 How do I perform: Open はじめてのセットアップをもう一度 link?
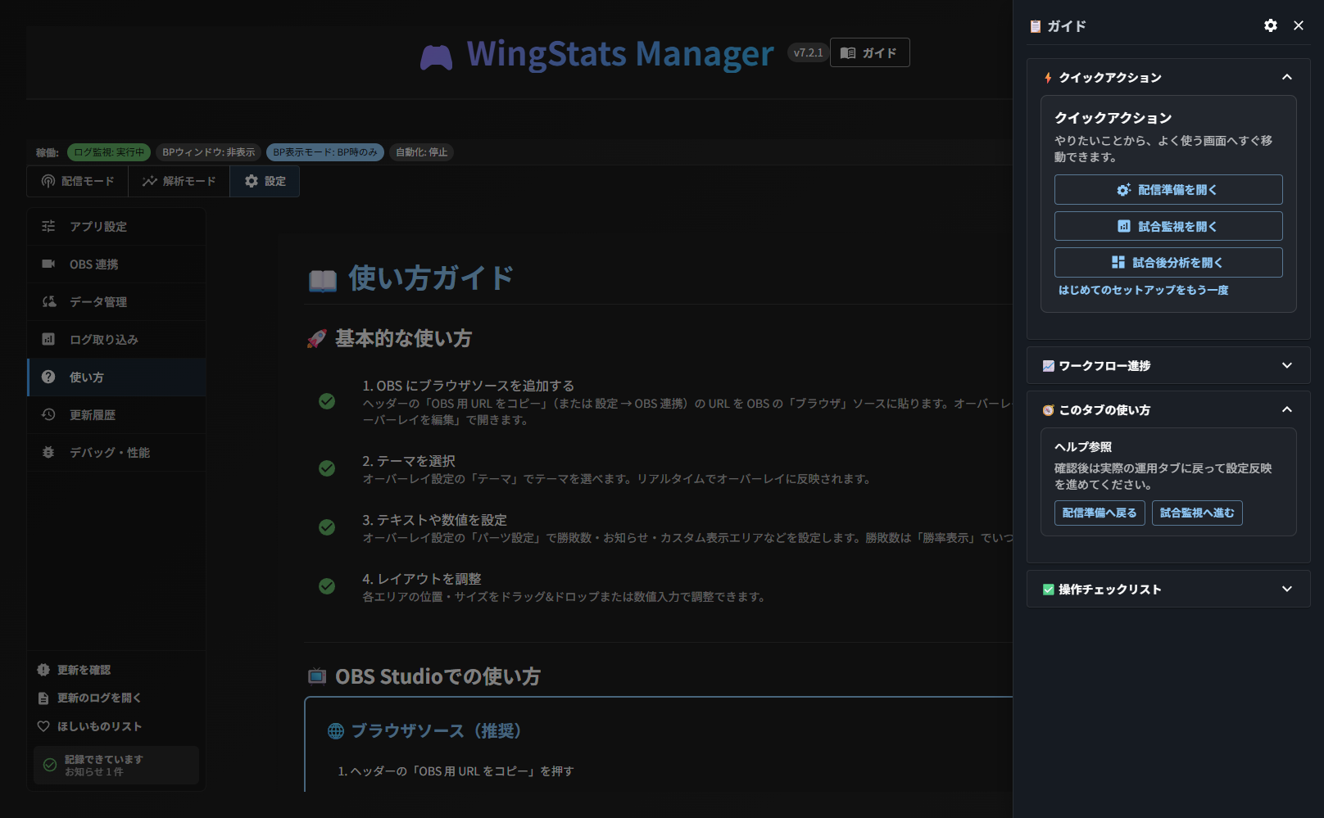[x=1143, y=290]
